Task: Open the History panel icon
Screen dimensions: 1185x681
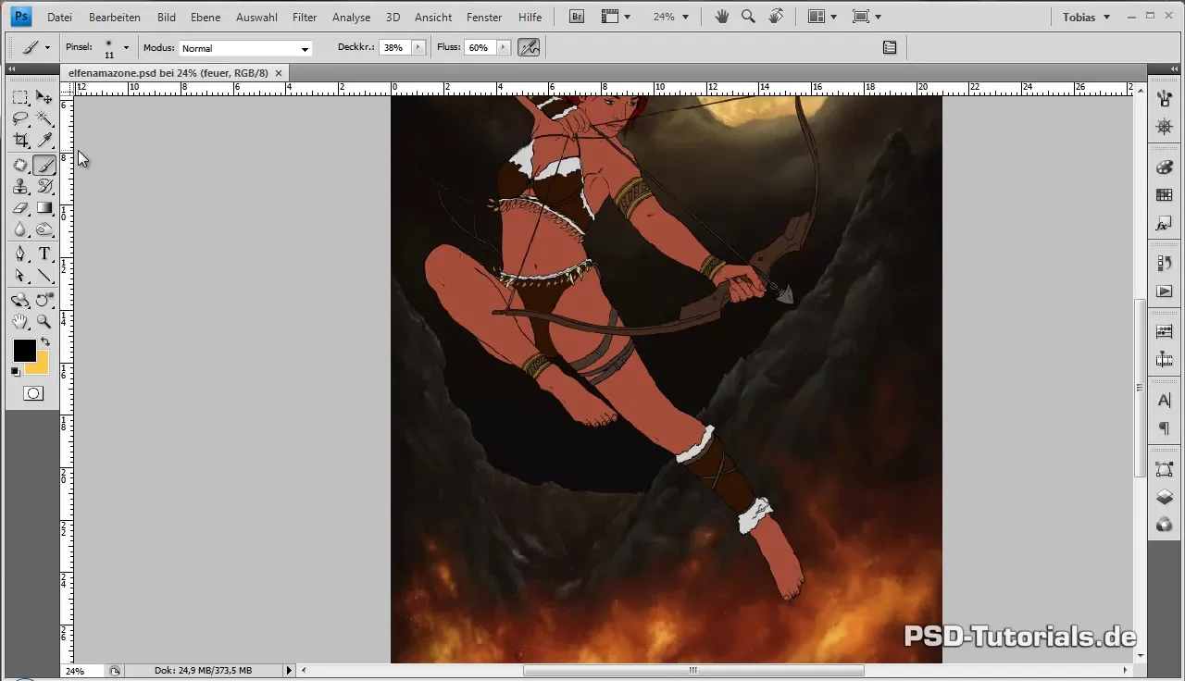Action: pos(1165,264)
